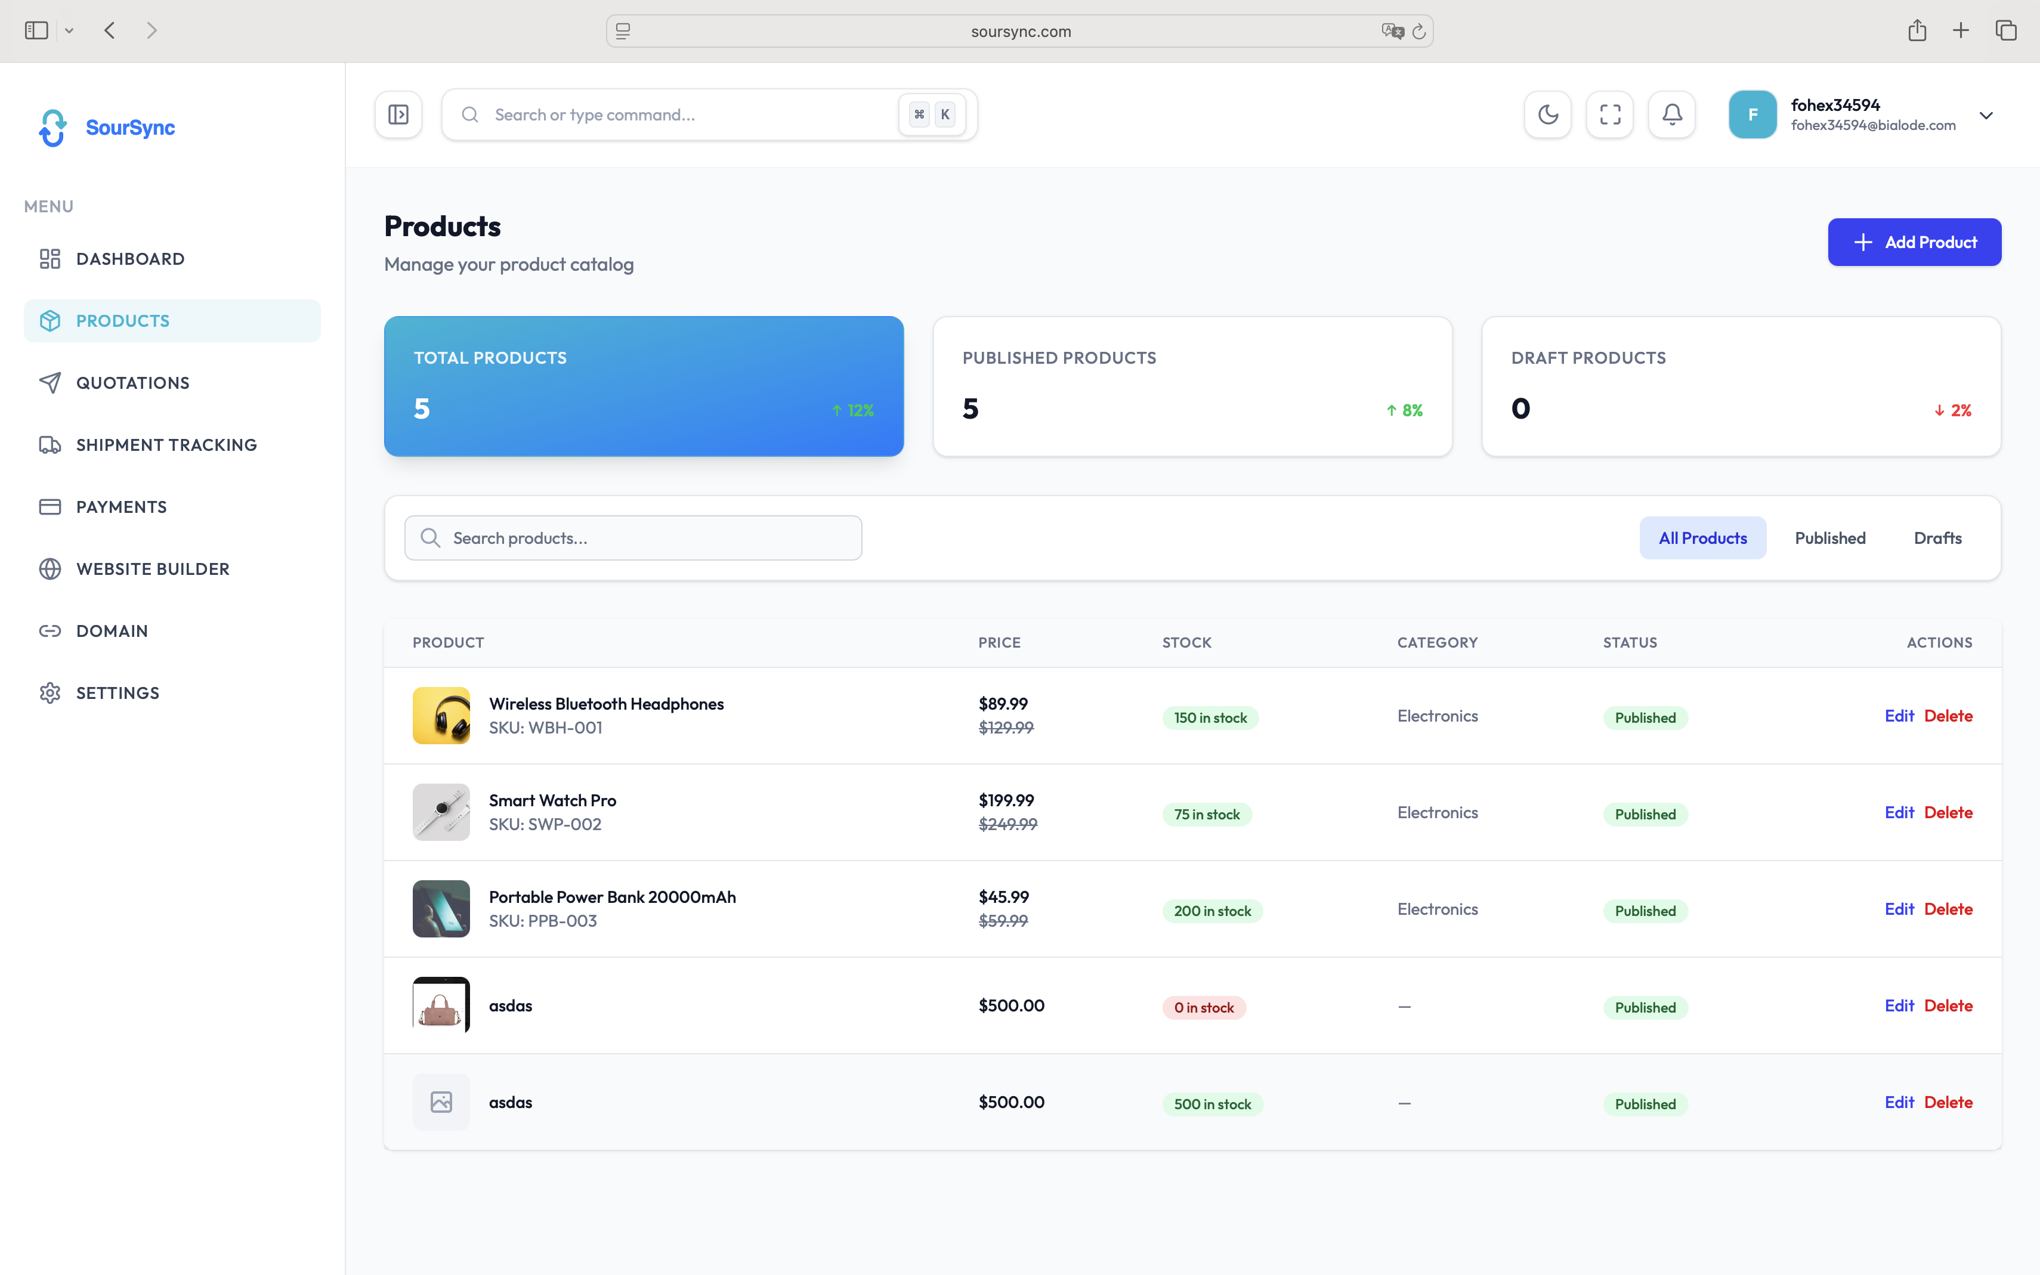Expand the tab overview in the browser toolbar
Image resolution: width=2040 pixels, height=1275 pixels.
2005,30
